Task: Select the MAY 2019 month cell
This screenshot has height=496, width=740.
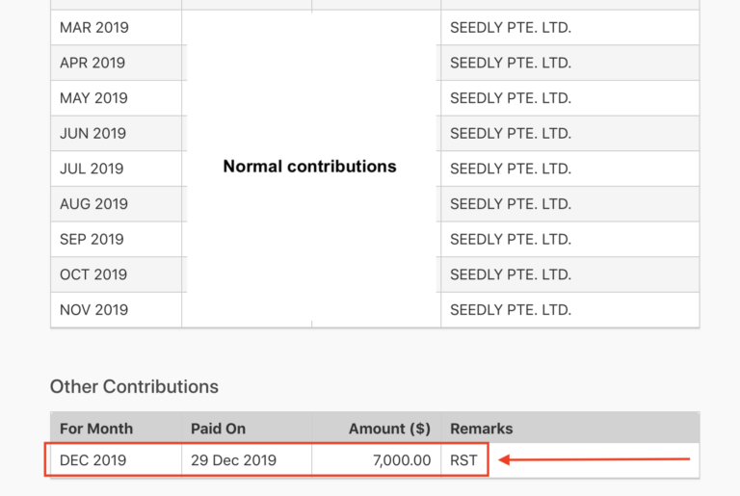Action: click(93, 98)
